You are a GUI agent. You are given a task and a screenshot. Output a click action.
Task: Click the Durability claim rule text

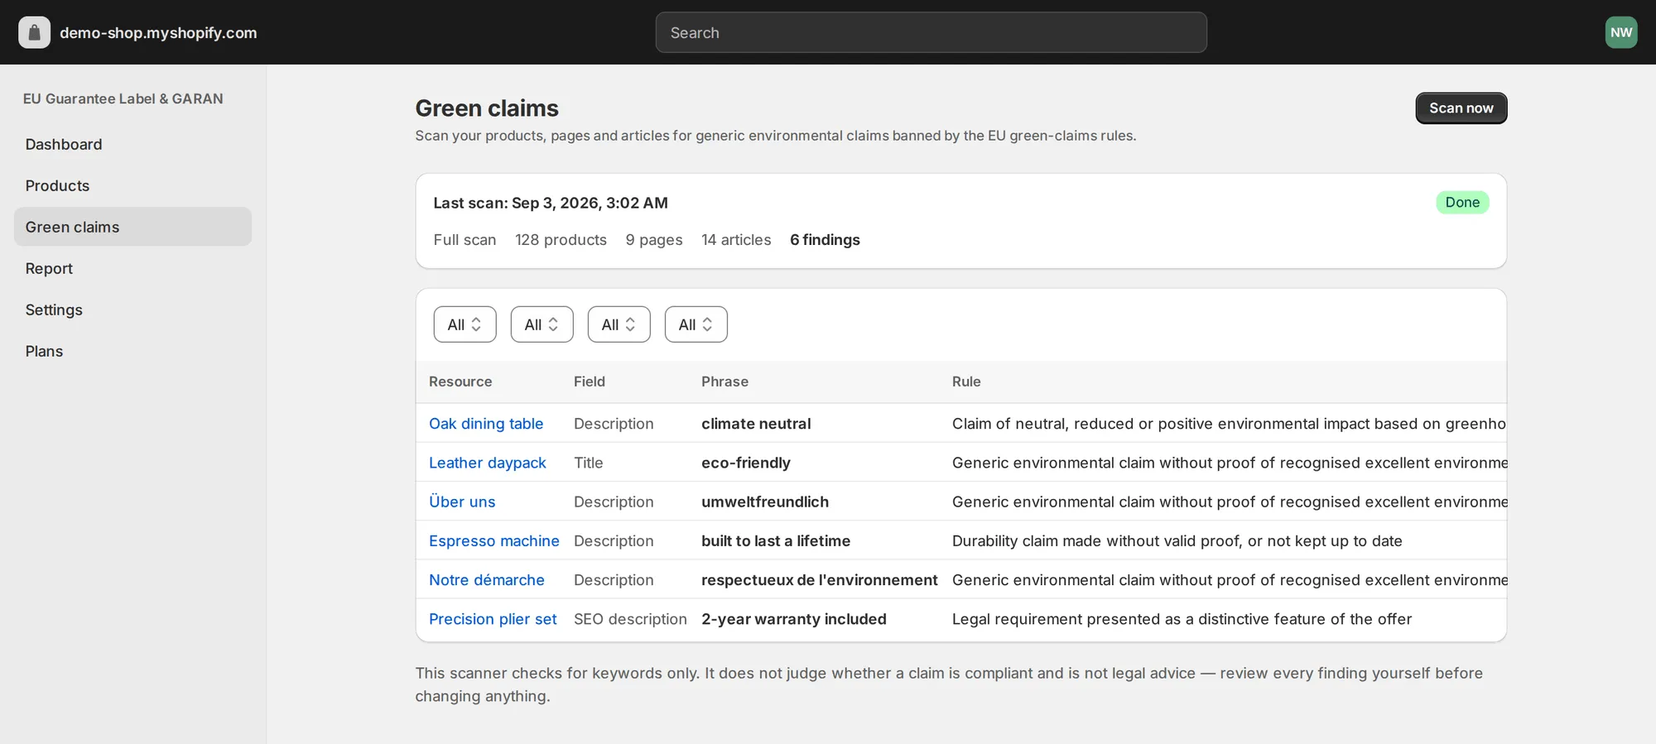[1177, 540]
